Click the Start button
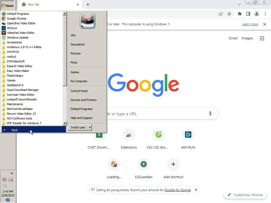 [x=8, y=6]
